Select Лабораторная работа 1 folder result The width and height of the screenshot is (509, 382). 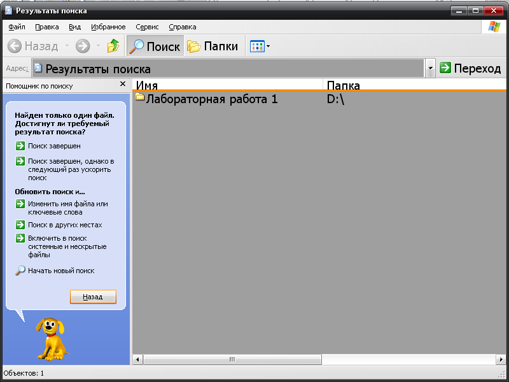[x=212, y=99]
